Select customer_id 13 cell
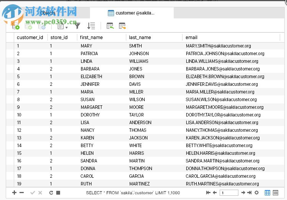This screenshot has width=287, height=200. (x=19, y=138)
